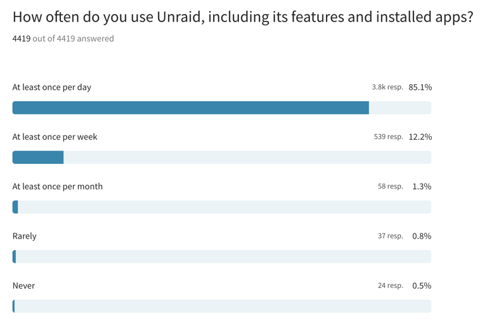Click the "539 resp." count
The height and width of the screenshot is (331, 487).
388,137
